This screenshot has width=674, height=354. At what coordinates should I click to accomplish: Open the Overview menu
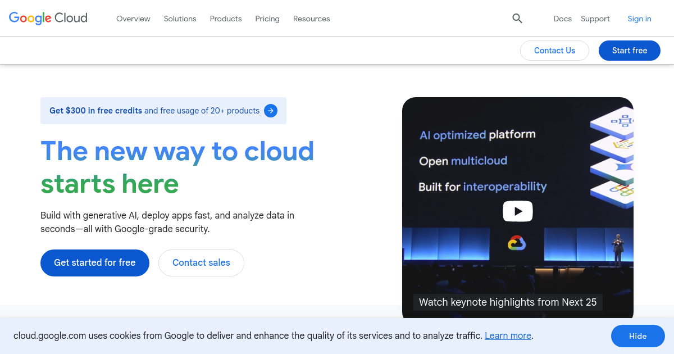133,19
